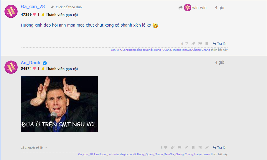Like Ga_con_78's post with heart icon

[x=186, y=44]
